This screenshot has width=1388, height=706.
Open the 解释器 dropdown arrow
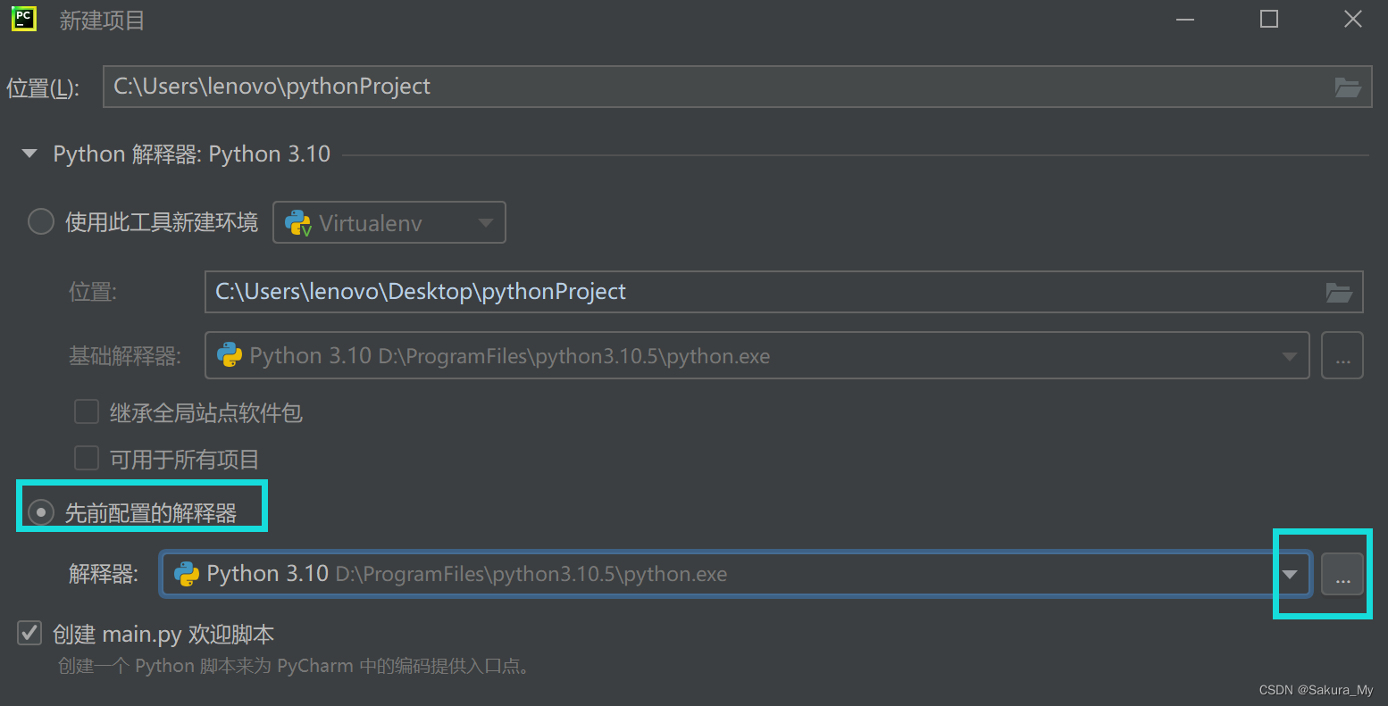pos(1290,575)
